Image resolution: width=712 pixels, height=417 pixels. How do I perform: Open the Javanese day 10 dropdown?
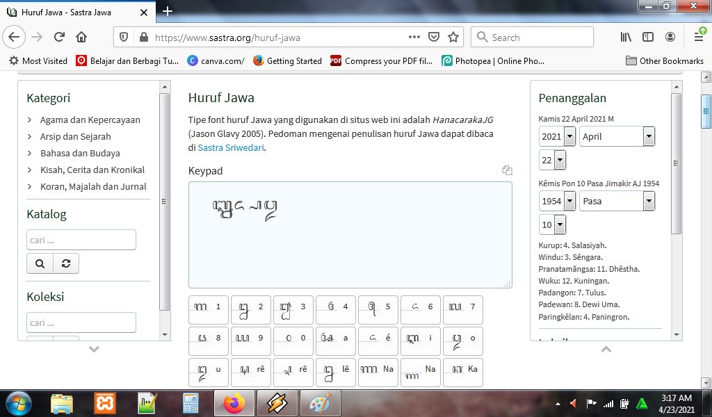[552, 224]
